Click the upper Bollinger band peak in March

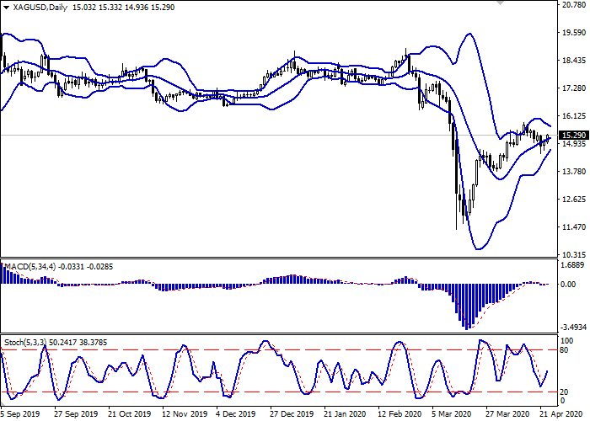[x=468, y=35]
